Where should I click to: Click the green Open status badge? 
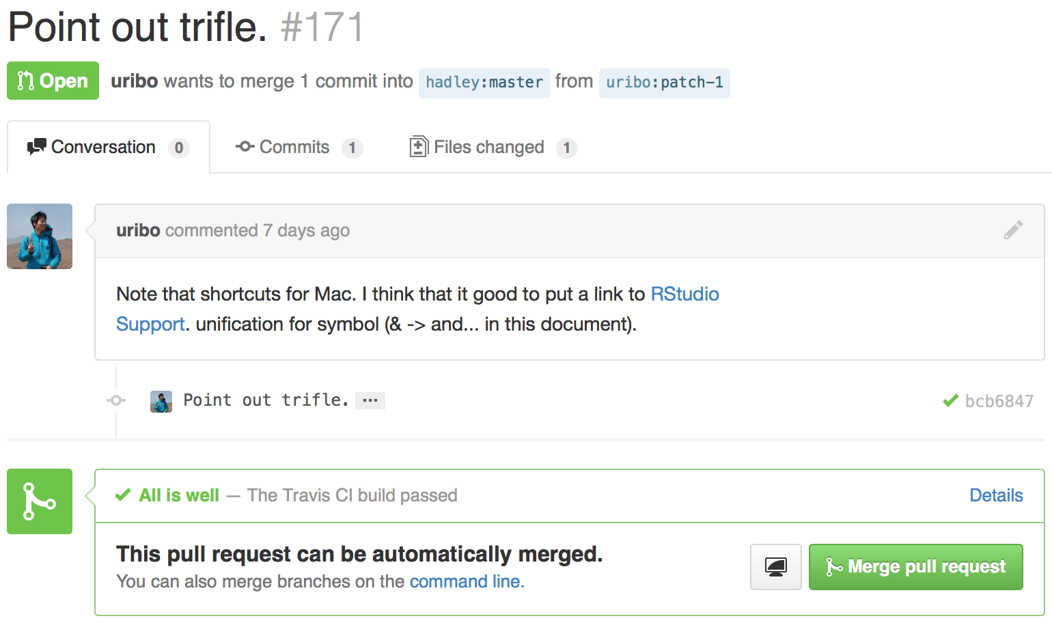coord(53,81)
